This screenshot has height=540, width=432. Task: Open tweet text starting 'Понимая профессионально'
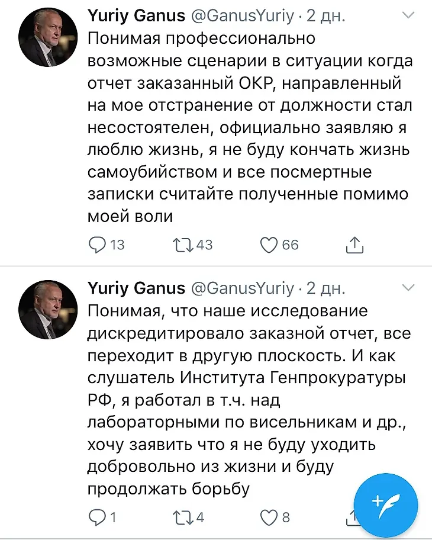coord(250,127)
